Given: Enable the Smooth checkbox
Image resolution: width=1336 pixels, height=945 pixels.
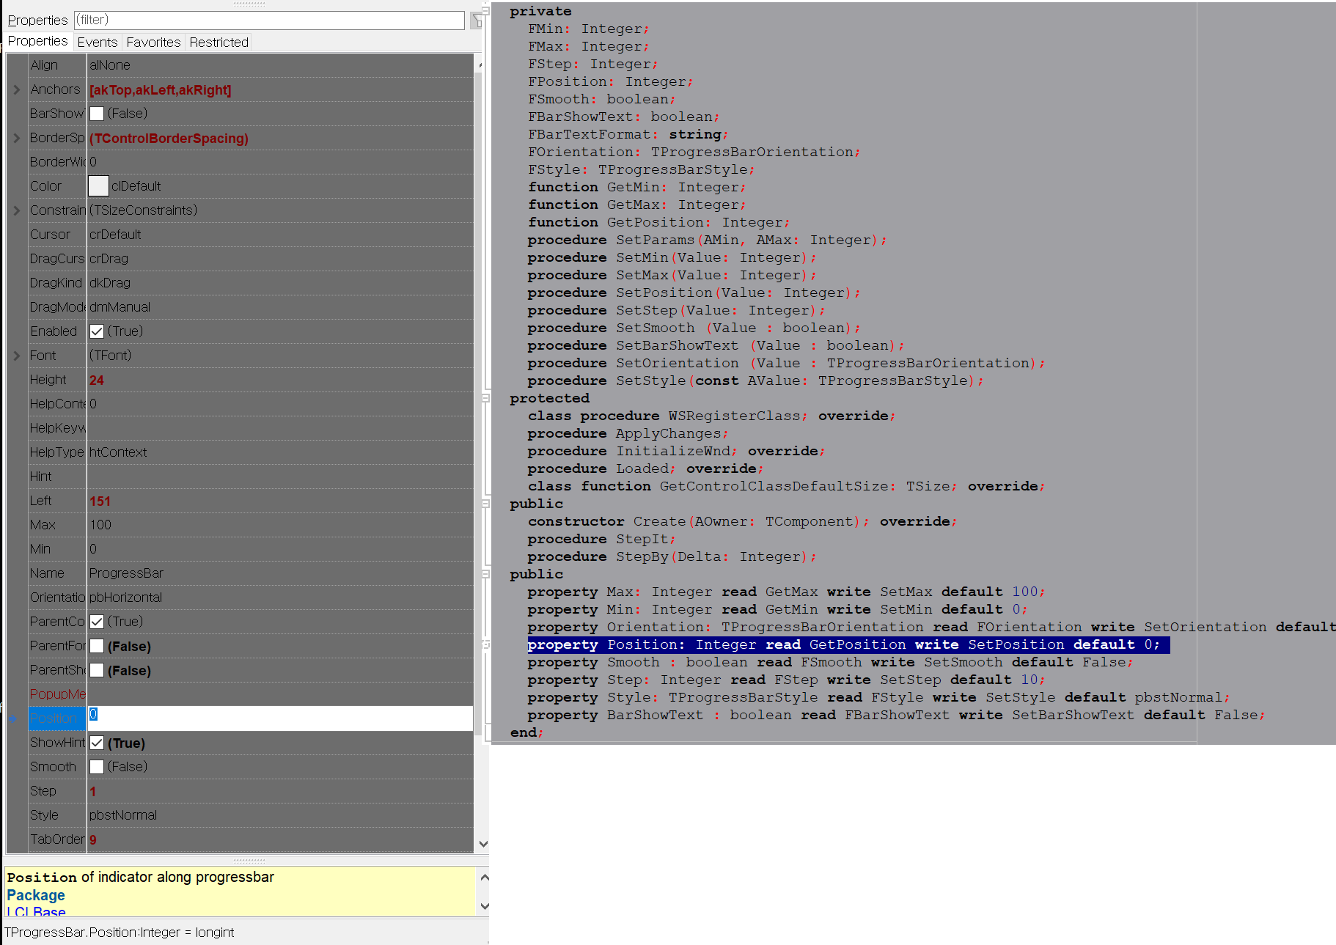Looking at the screenshot, I should point(97,766).
